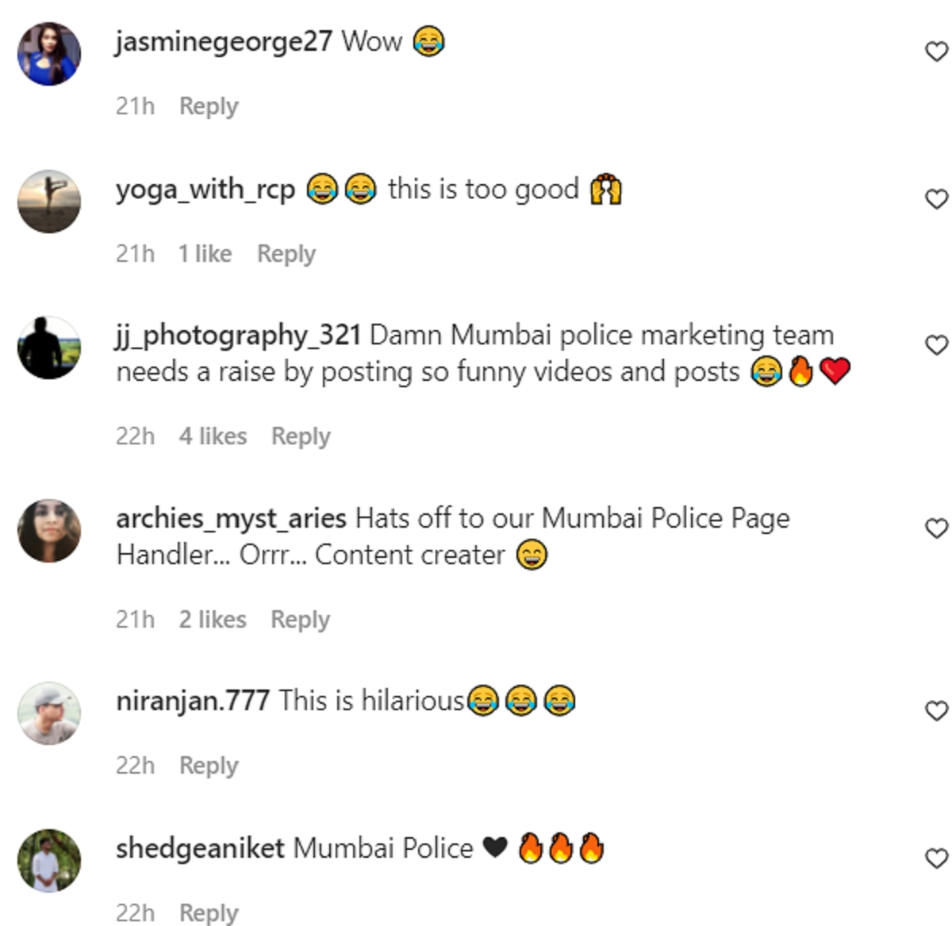Image resolution: width=952 pixels, height=926 pixels.
Task: Open shedgeaniket username link
Action: tap(200, 848)
